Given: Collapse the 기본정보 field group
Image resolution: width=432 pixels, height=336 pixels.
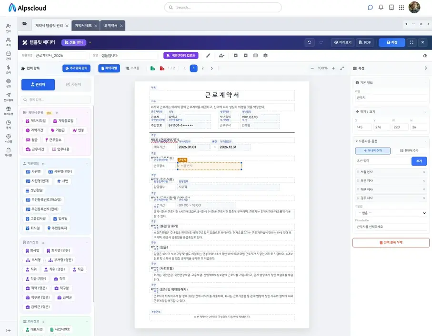Looking at the screenshot, I should point(87,164).
